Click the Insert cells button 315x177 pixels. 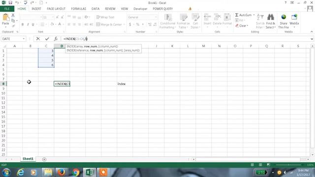click(207, 19)
